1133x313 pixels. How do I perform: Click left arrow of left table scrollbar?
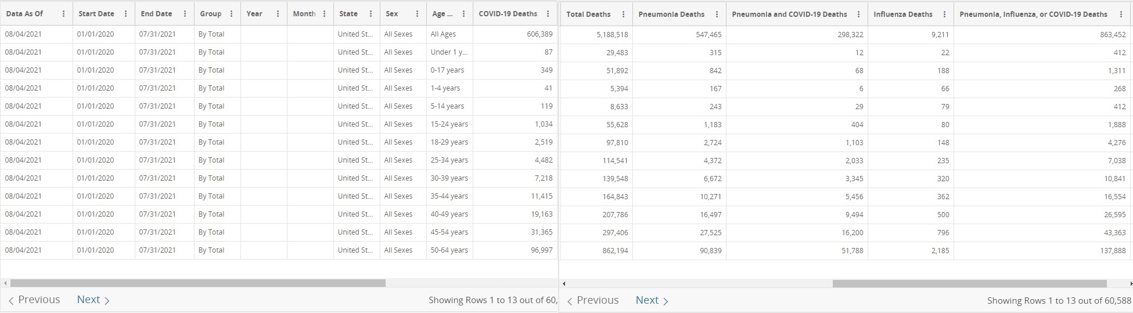pyautogui.click(x=5, y=283)
